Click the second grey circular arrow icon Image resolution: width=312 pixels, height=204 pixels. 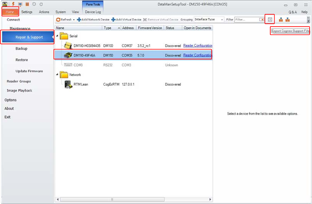(41, 4)
